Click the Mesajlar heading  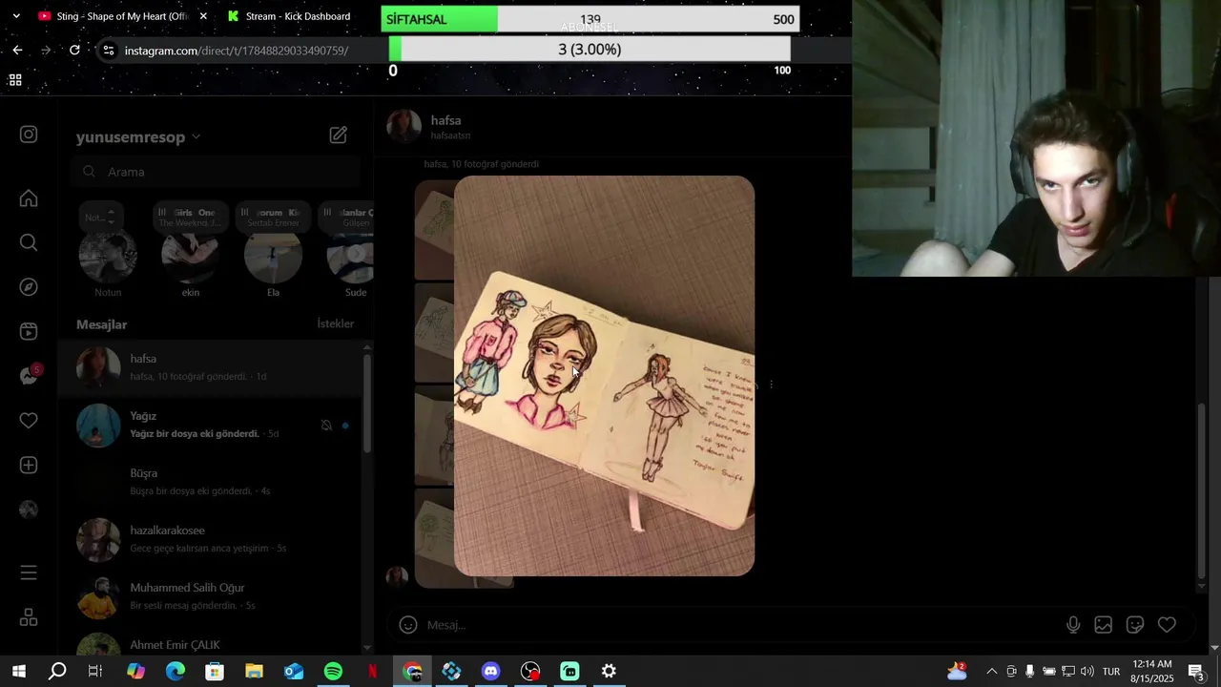[101, 324]
